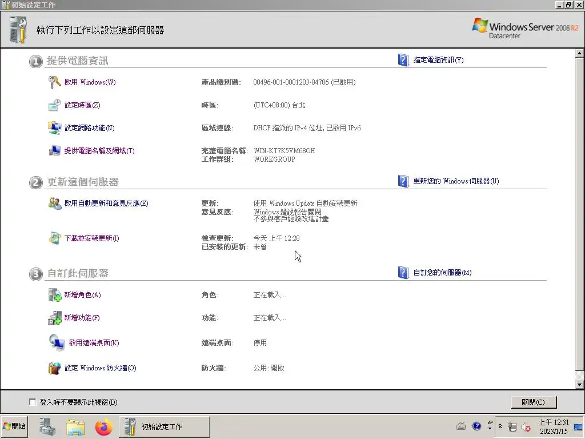
Task: Click product ID 00496-001-0001283-84786 text
Action: [291, 82]
